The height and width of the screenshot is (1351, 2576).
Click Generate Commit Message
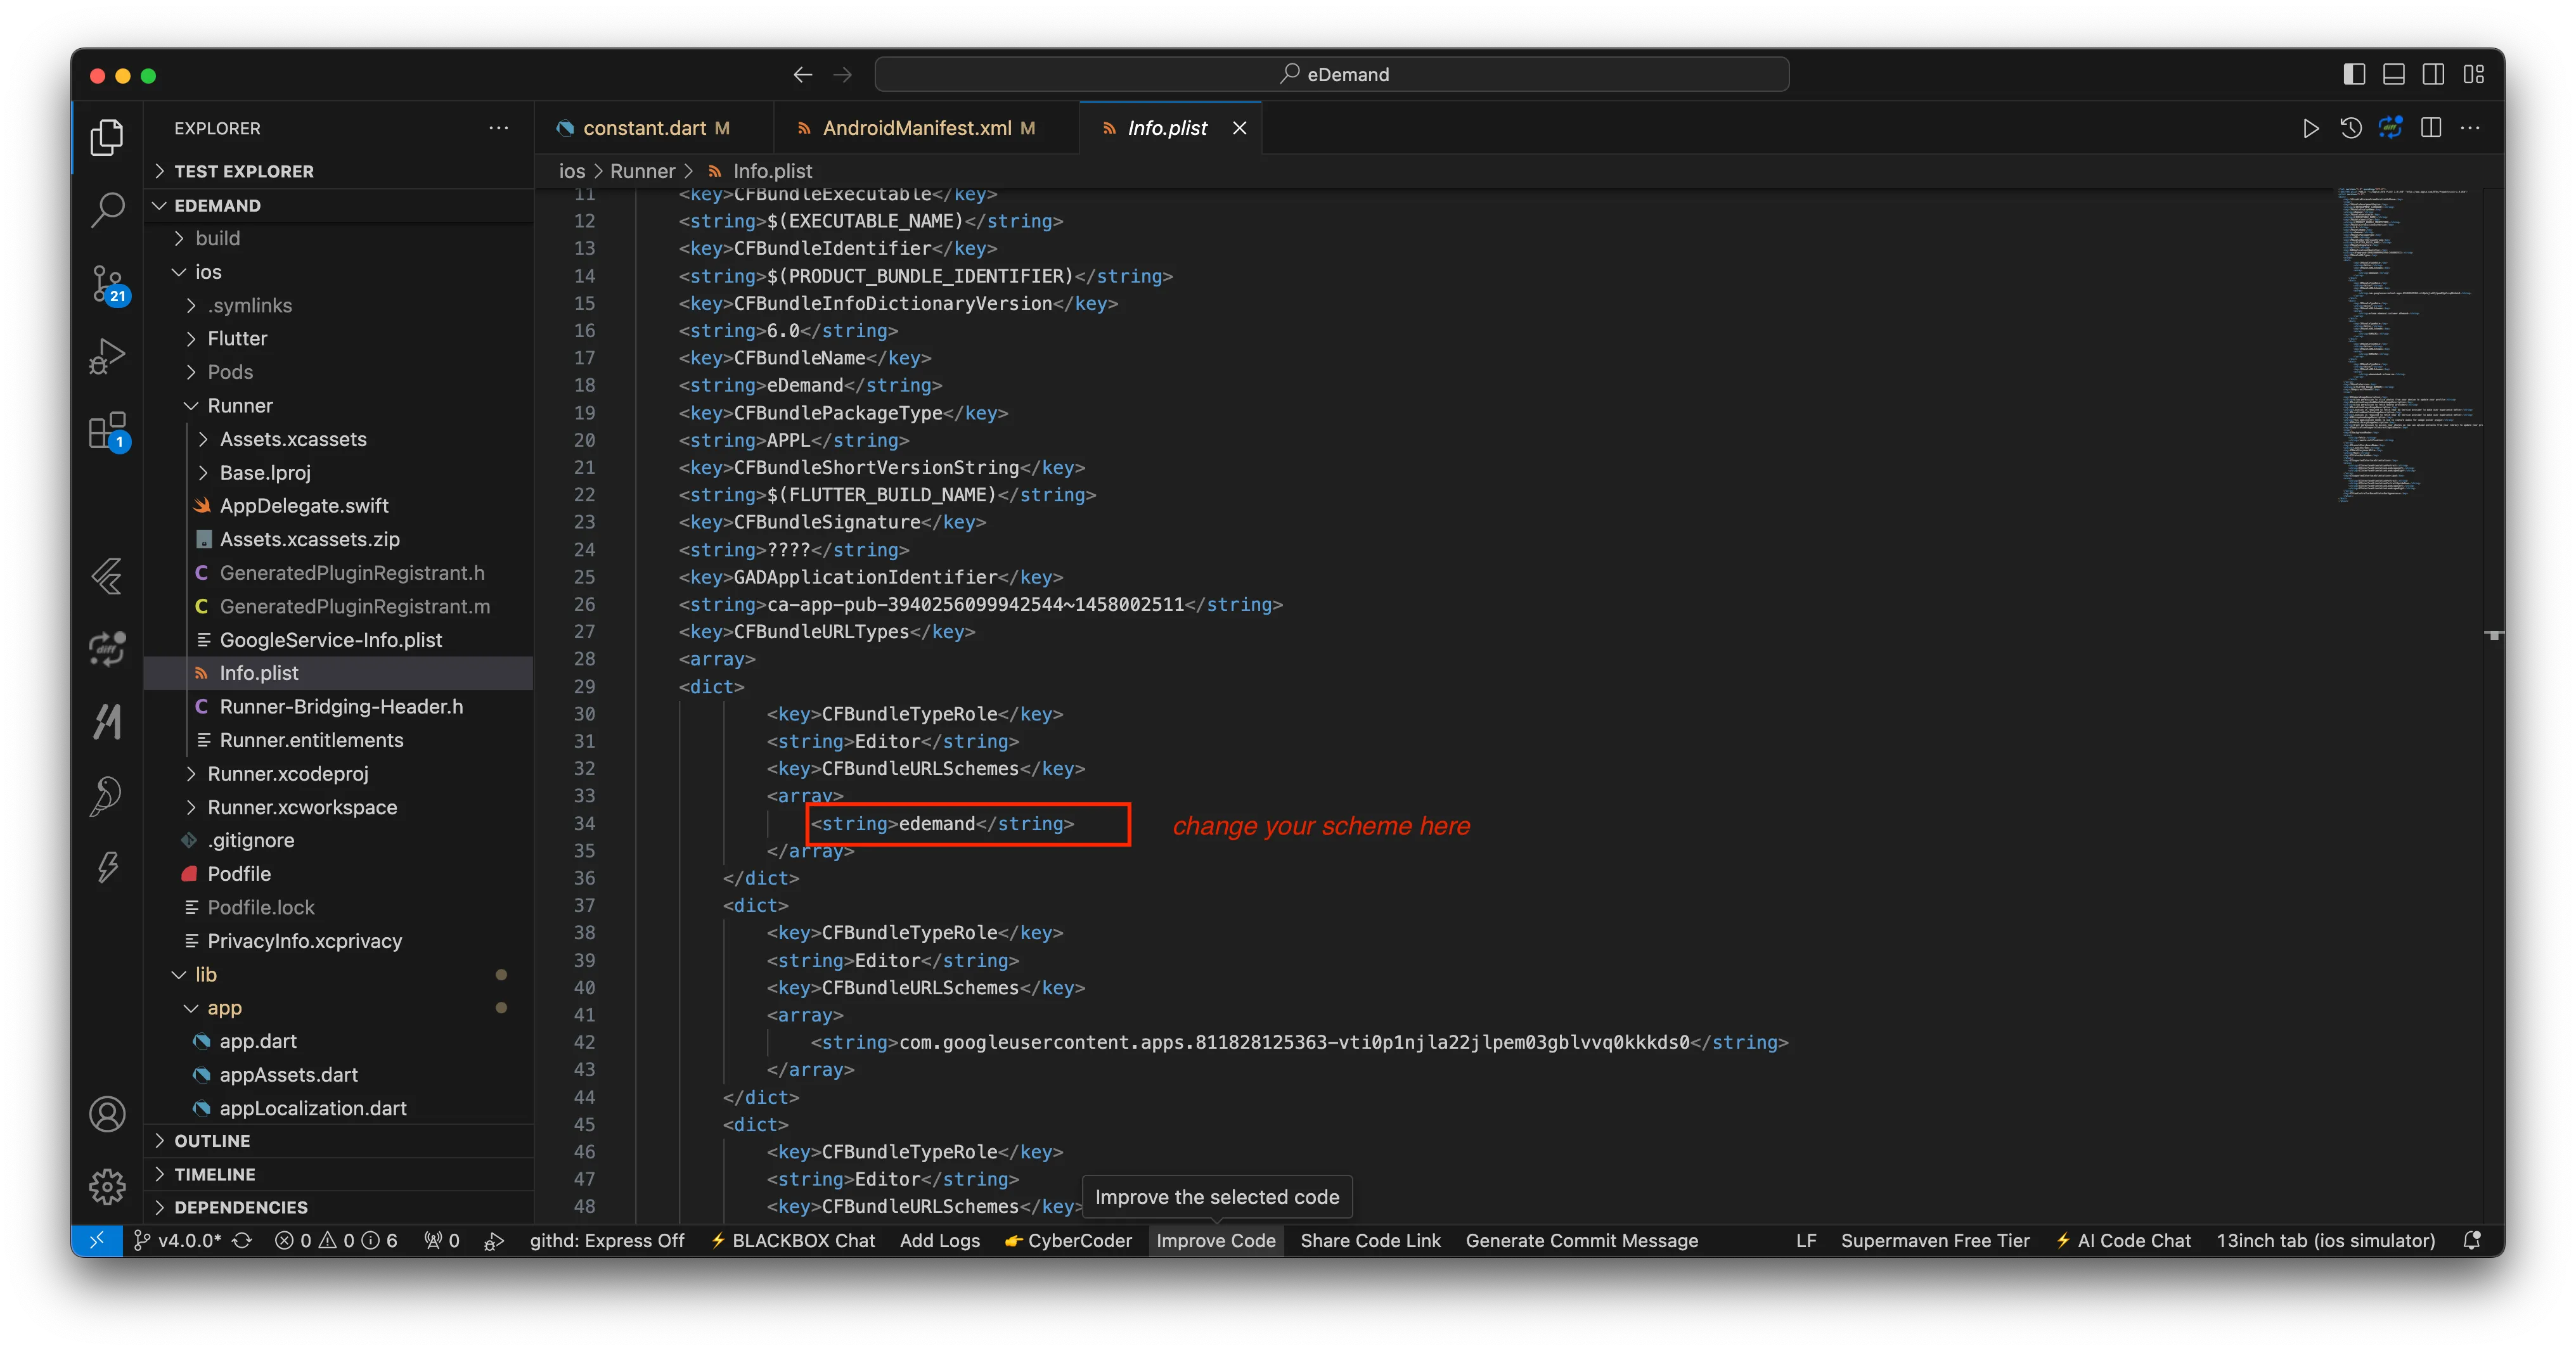pyautogui.click(x=1581, y=1240)
